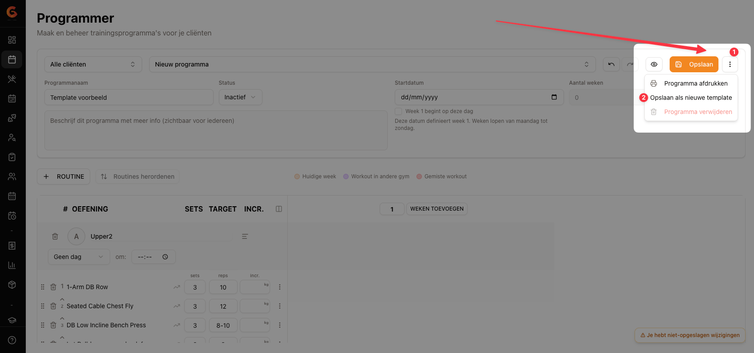Screen dimensions: 754x353
Task: Click the 'Routines herordenen' button
Action: pyautogui.click(x=138, y=176)
